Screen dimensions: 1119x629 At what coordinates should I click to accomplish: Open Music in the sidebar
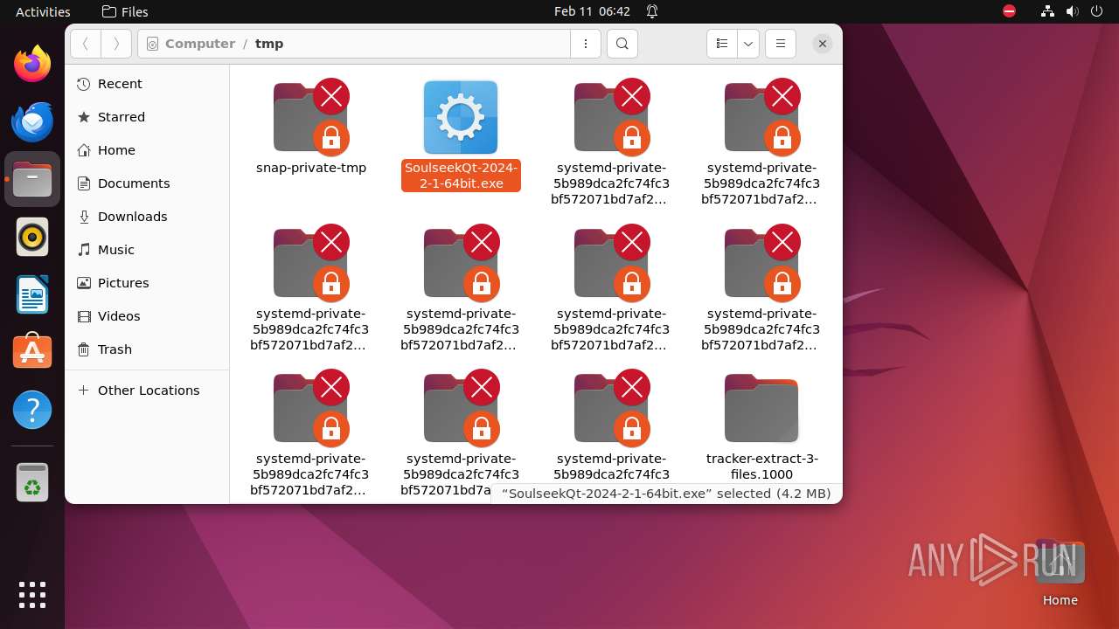tap(147, 250)
